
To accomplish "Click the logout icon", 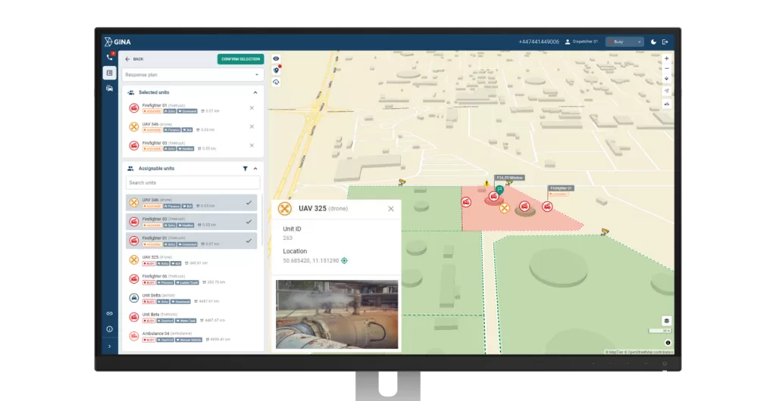I will coord(665,42).
